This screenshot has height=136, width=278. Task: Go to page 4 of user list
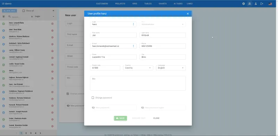pyautogui.click(x=35, y=133)
